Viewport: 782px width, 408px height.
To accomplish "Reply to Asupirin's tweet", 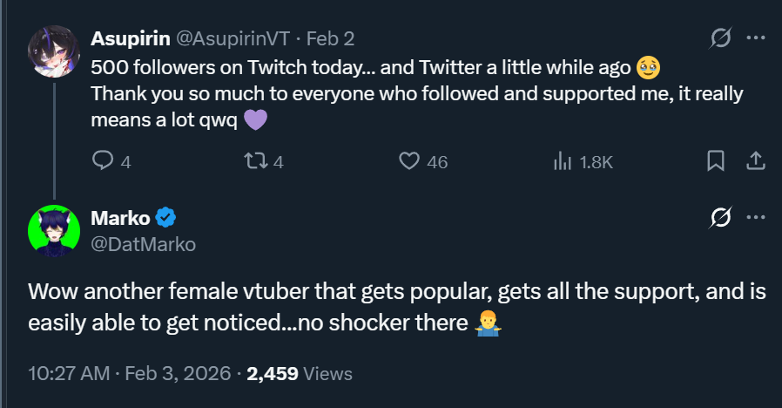I will (x=104, y=161).
